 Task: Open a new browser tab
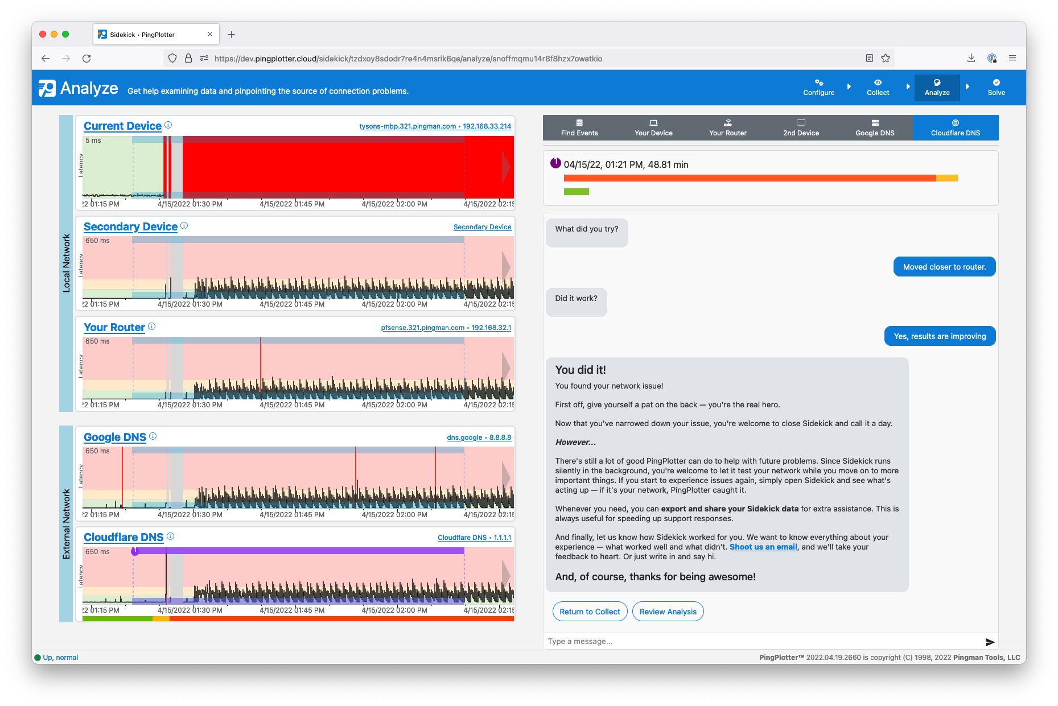click(x=231, y=34)
